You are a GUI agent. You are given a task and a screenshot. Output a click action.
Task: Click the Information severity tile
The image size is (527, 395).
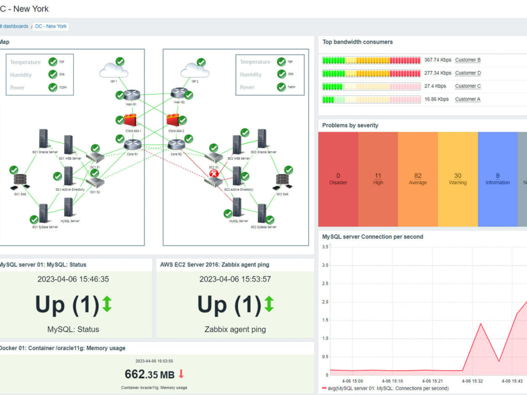tap(497, 179)
